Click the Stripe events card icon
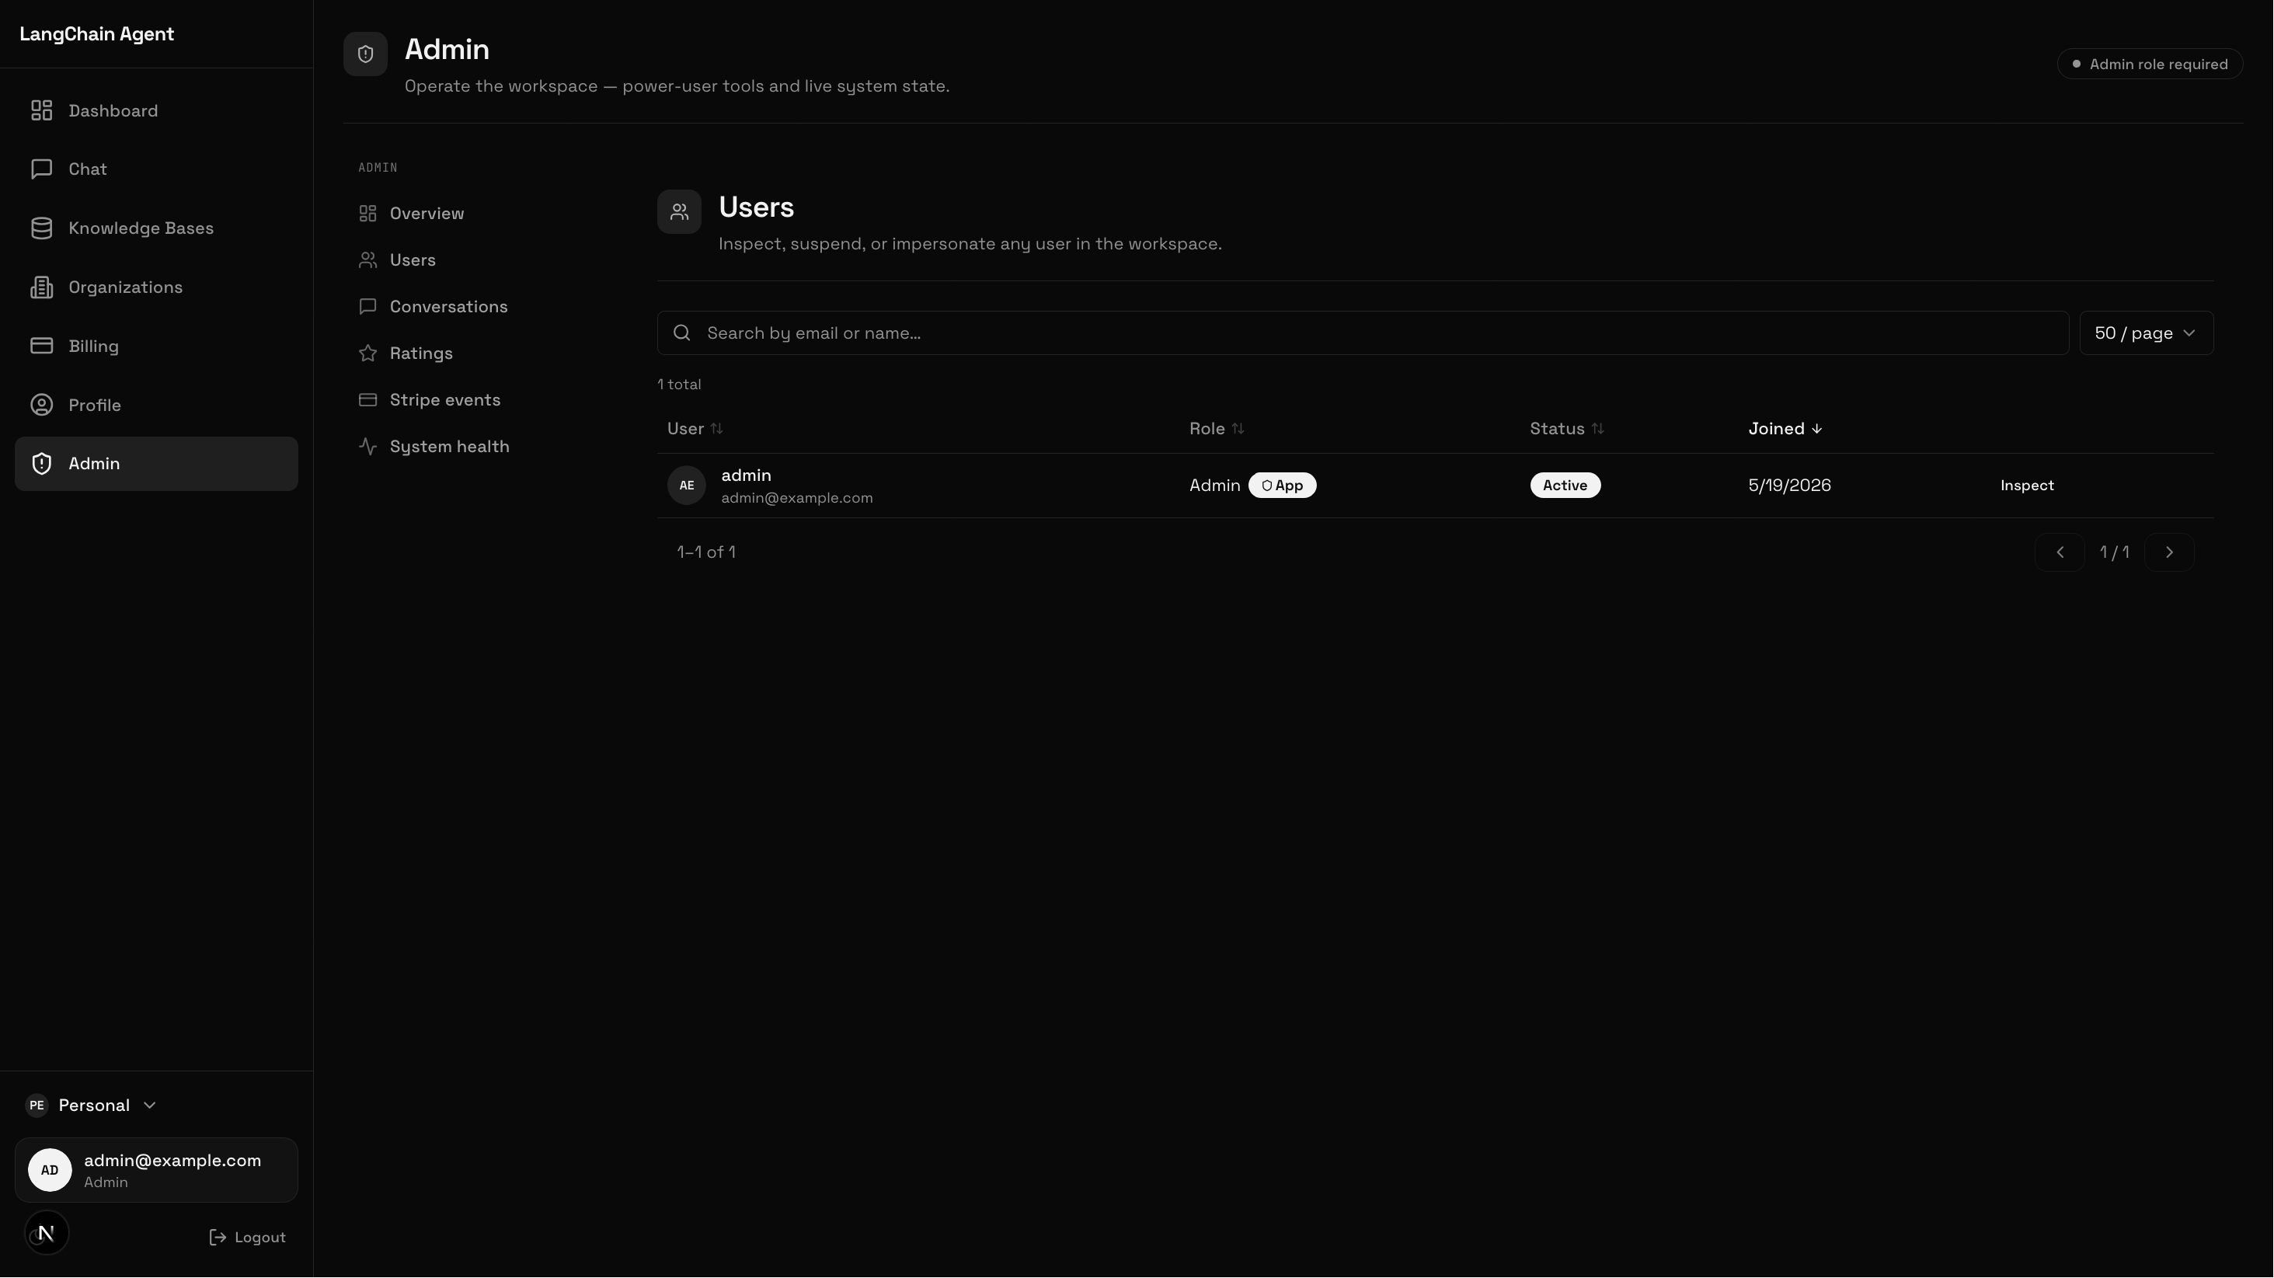This screenshot has width=2274, height=1278. (368, 400)
